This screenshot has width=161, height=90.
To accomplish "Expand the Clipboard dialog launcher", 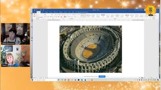I will 43,19.
